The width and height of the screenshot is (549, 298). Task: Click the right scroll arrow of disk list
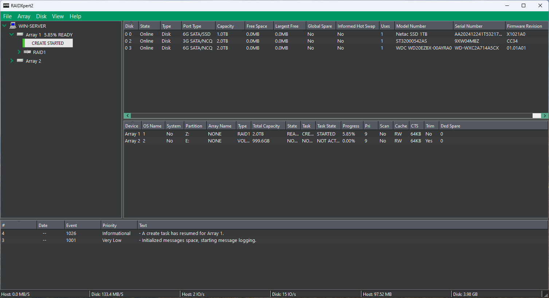pos(545,115)
